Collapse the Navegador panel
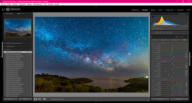Screen dimensions: 192x103 (4, 14)
